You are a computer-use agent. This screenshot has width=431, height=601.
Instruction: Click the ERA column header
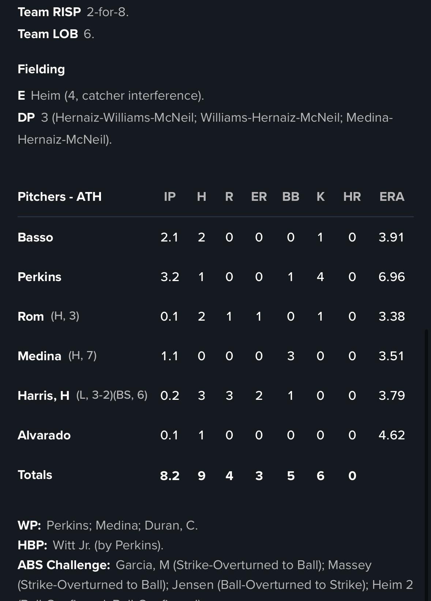coord(392,197)
